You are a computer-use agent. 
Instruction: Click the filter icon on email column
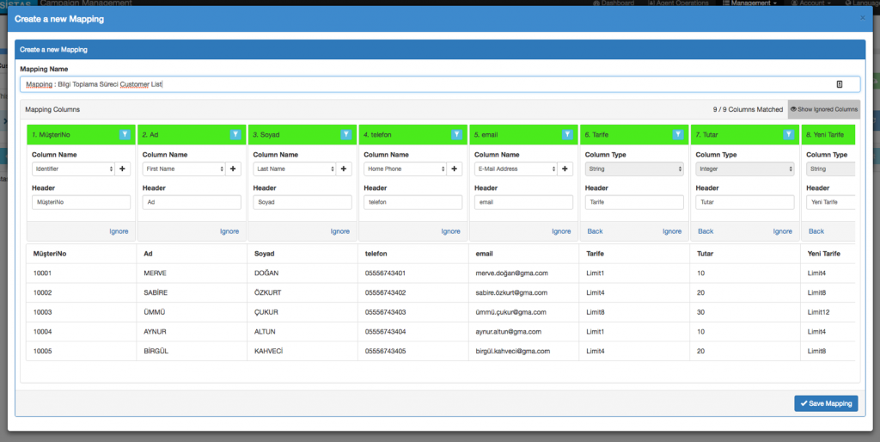point(566,134)
